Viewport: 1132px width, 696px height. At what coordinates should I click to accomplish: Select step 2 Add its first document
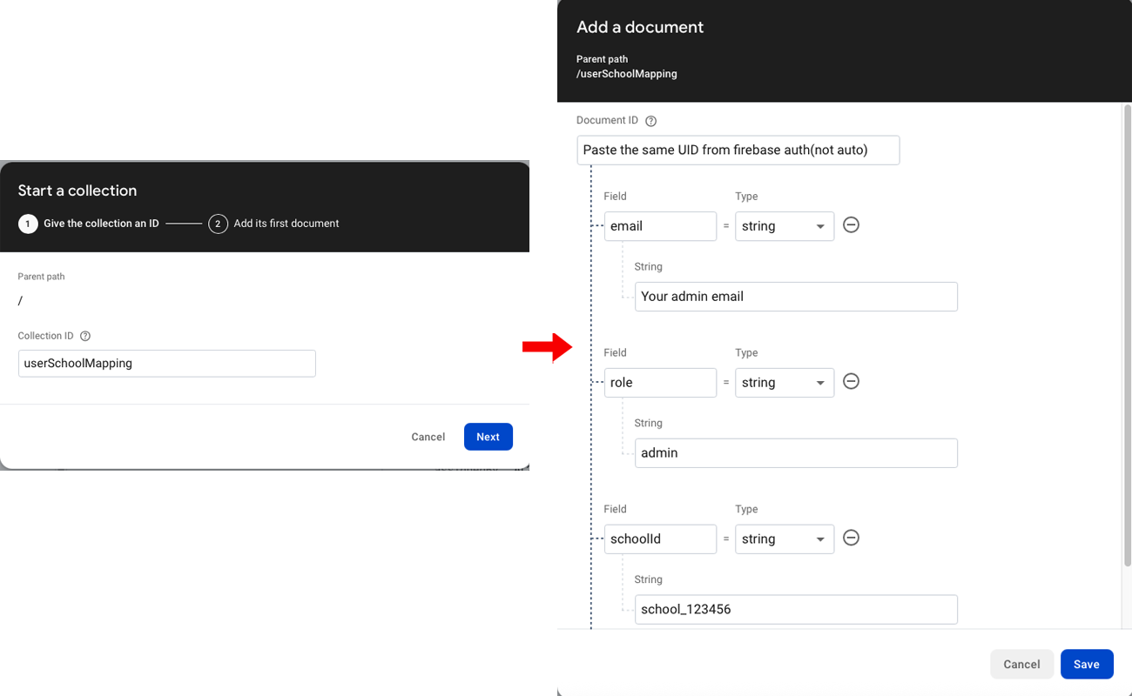click(x=274, y=224)
